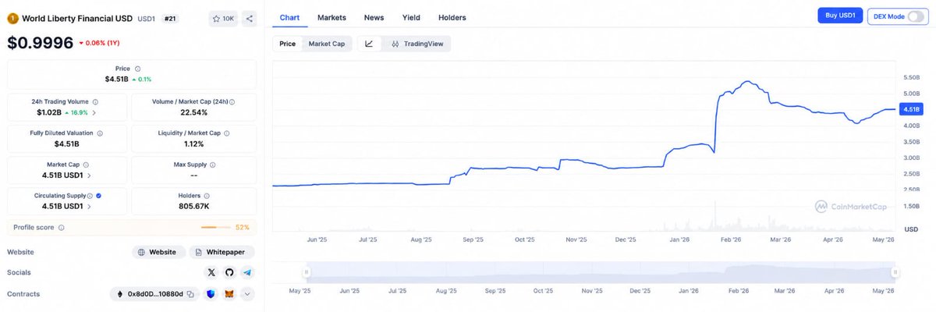Switch to the Markets tab
Screen dimensions: 936x312
tap(331, 17)
